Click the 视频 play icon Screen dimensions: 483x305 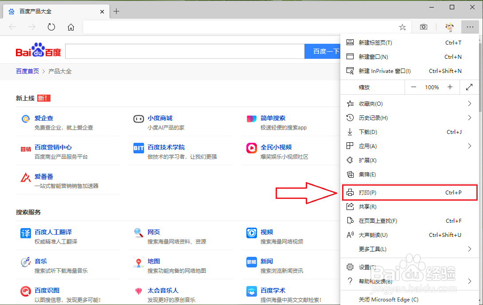(x=252, y=233)
